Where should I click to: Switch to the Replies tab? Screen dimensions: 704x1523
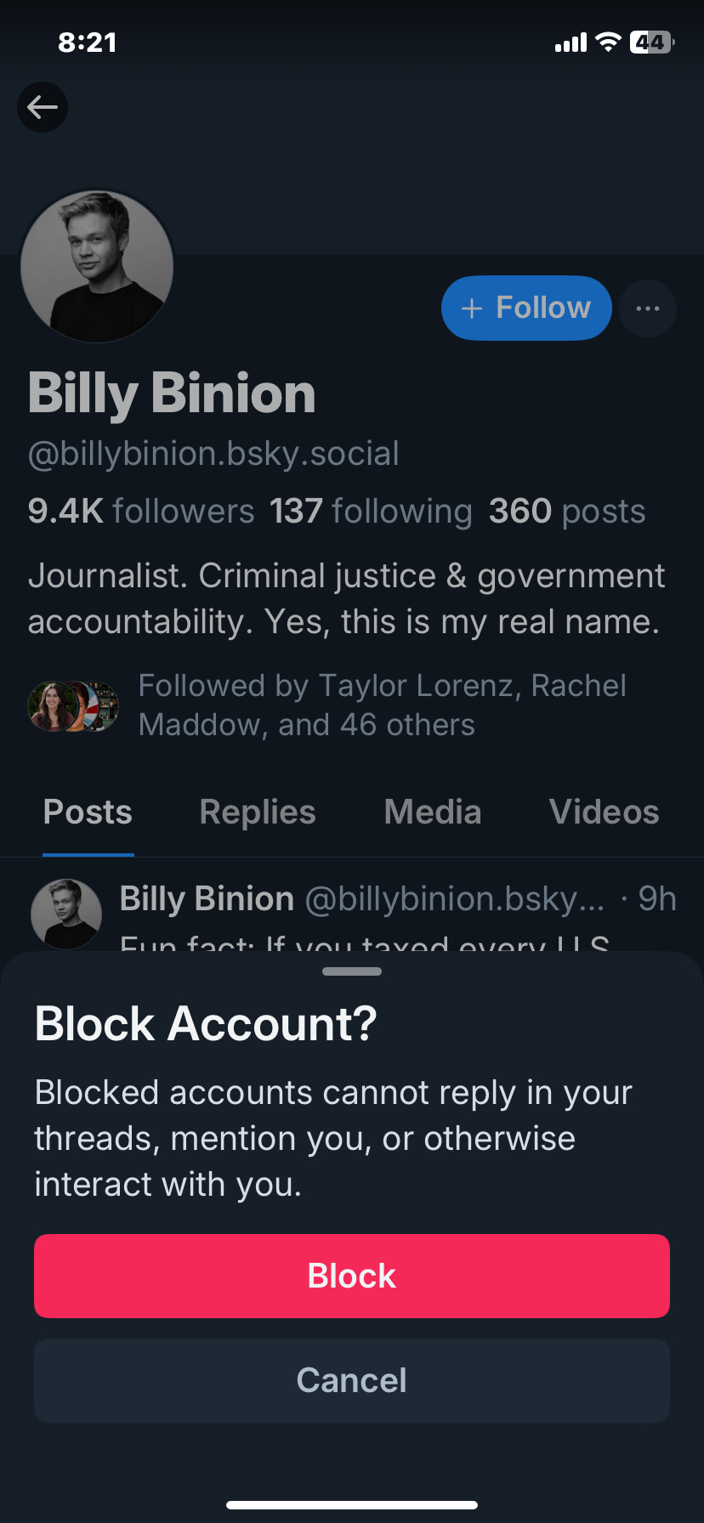[x=258, y=812]
